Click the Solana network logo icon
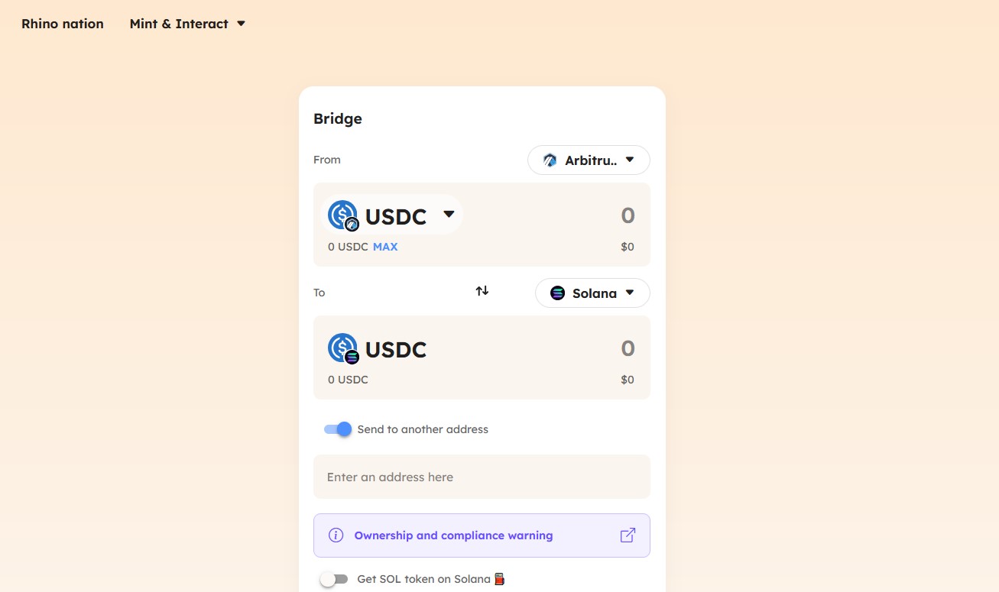999x592 pixels. [x=557, y=293]
